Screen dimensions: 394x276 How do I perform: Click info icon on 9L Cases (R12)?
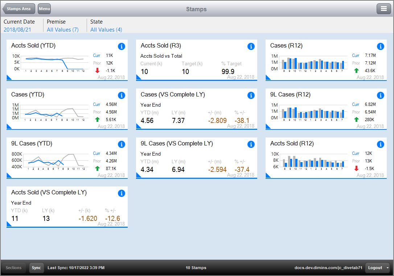tap(380, 95)
